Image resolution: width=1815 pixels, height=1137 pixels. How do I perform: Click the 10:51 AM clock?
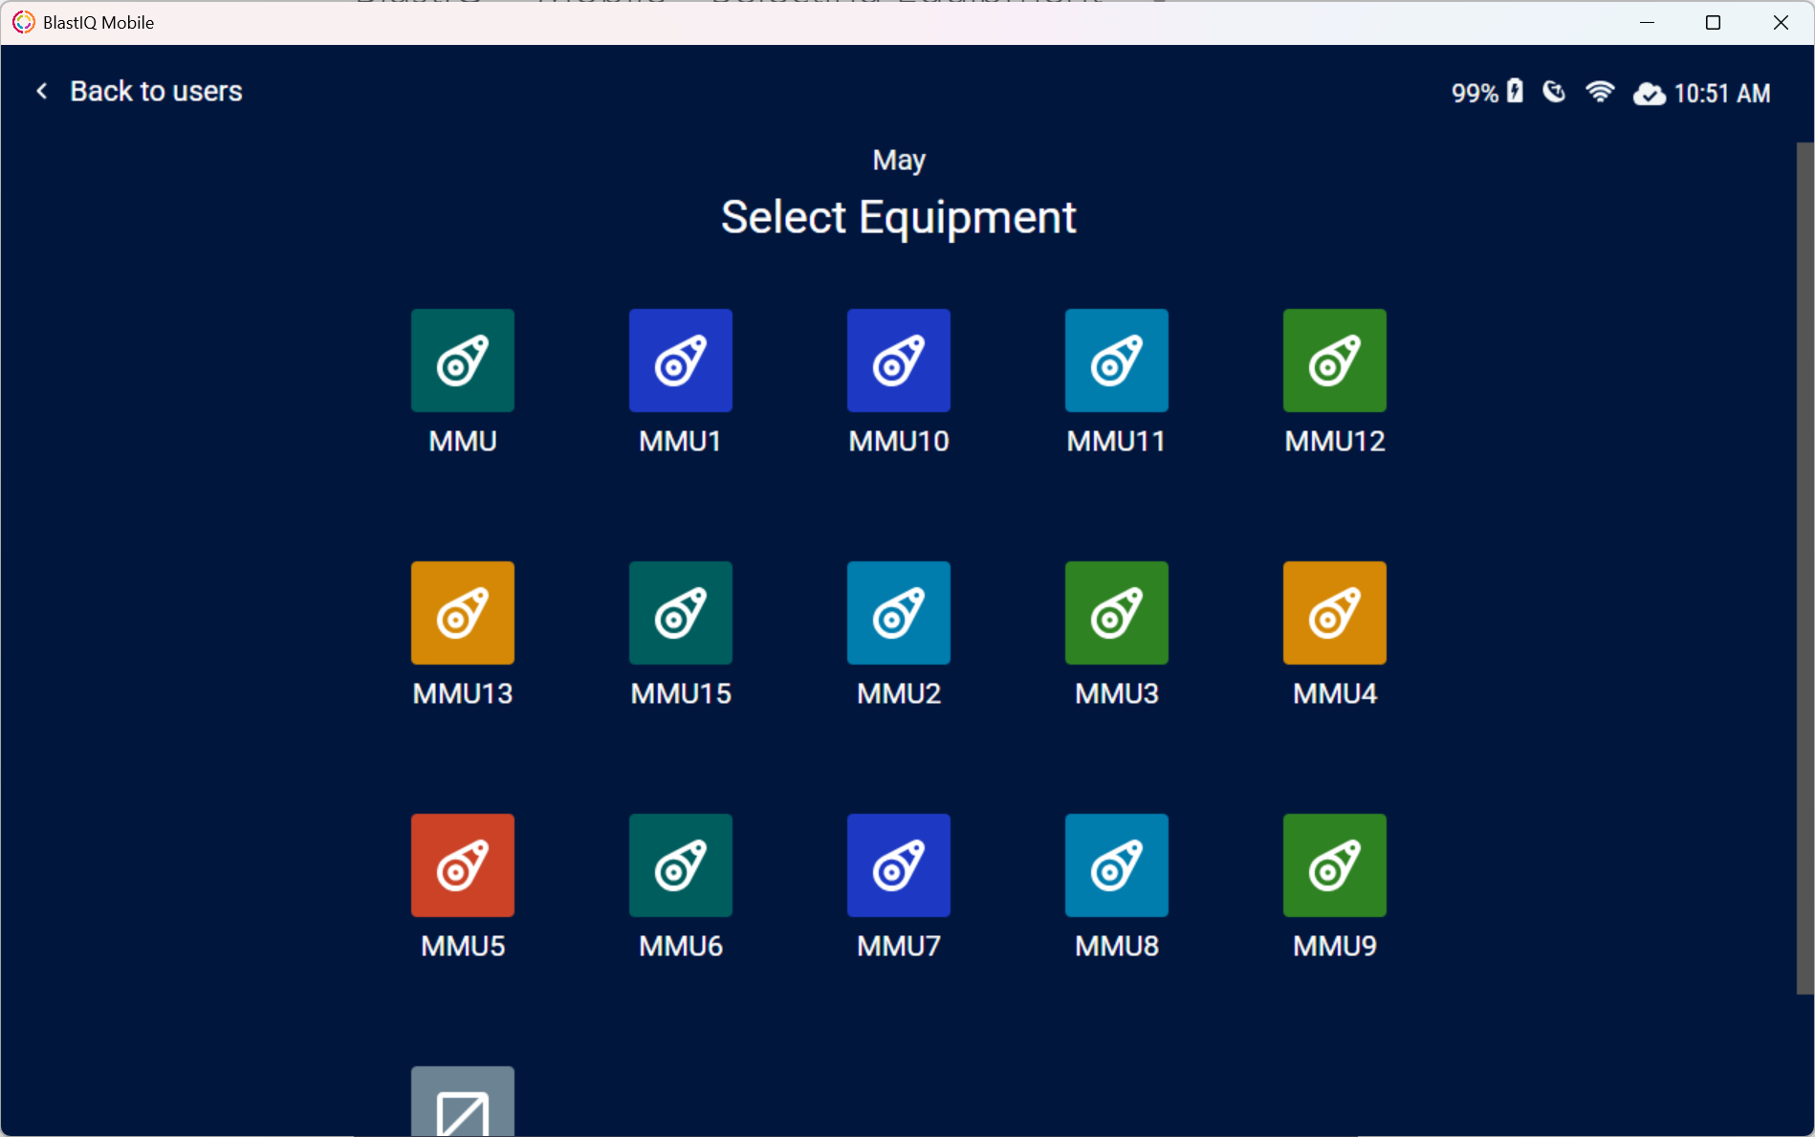tap(1722, 94)
